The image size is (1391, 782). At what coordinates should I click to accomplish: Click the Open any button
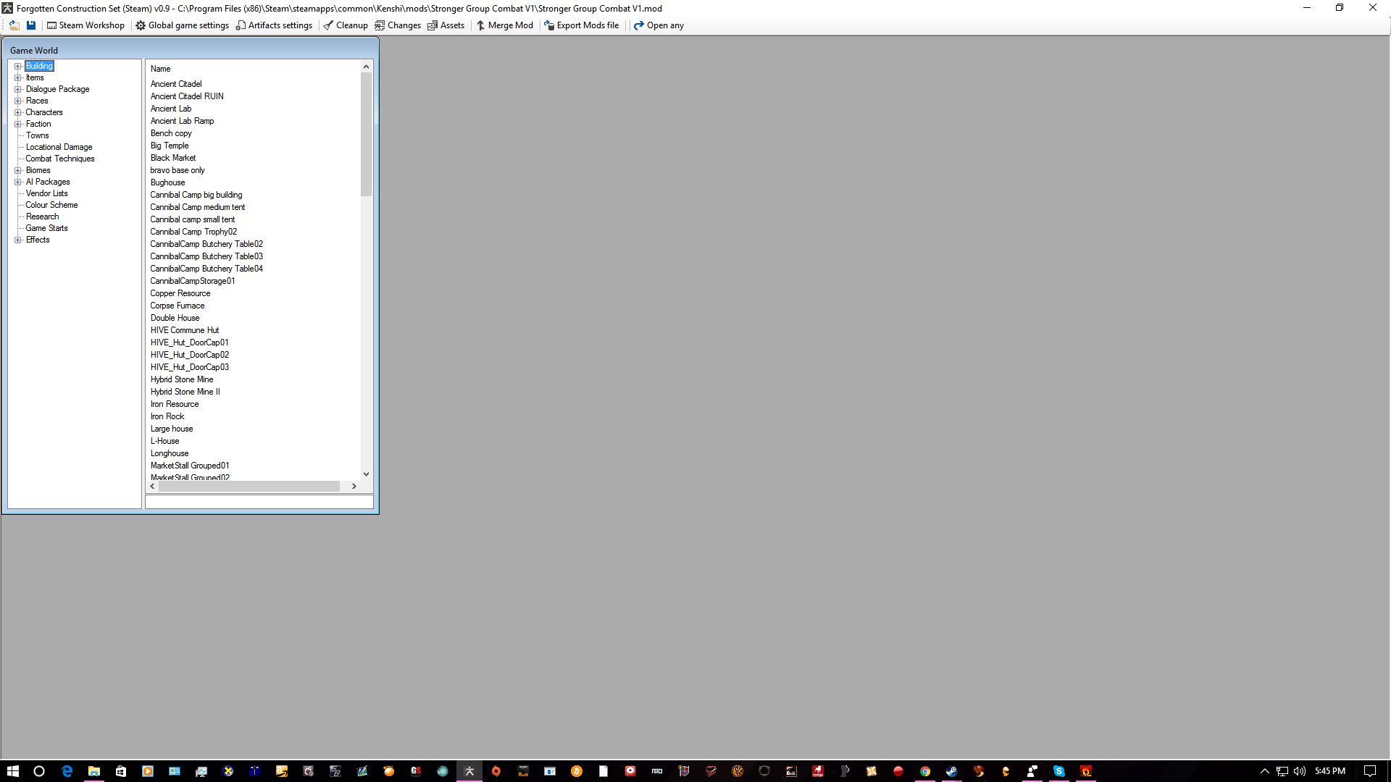tap(659, 25)
